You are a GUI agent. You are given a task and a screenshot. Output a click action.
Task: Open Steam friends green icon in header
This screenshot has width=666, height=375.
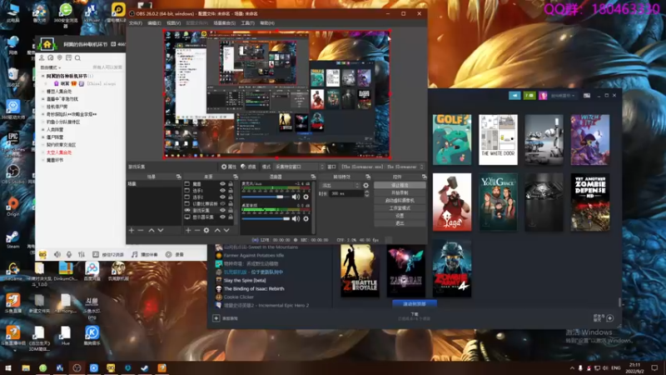[529, 96]
